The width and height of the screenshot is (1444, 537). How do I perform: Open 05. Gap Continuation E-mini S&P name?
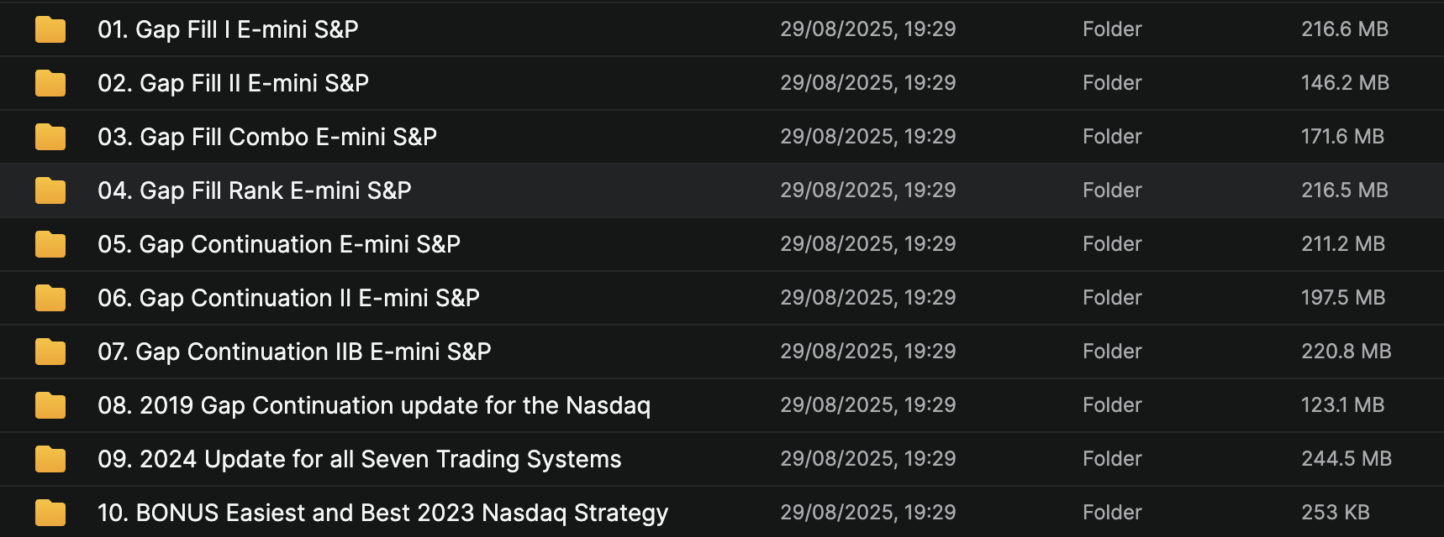click(x=279, y=244)
